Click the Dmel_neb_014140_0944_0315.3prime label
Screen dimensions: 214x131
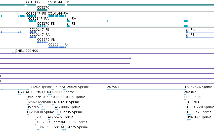(x=56, y=97)
